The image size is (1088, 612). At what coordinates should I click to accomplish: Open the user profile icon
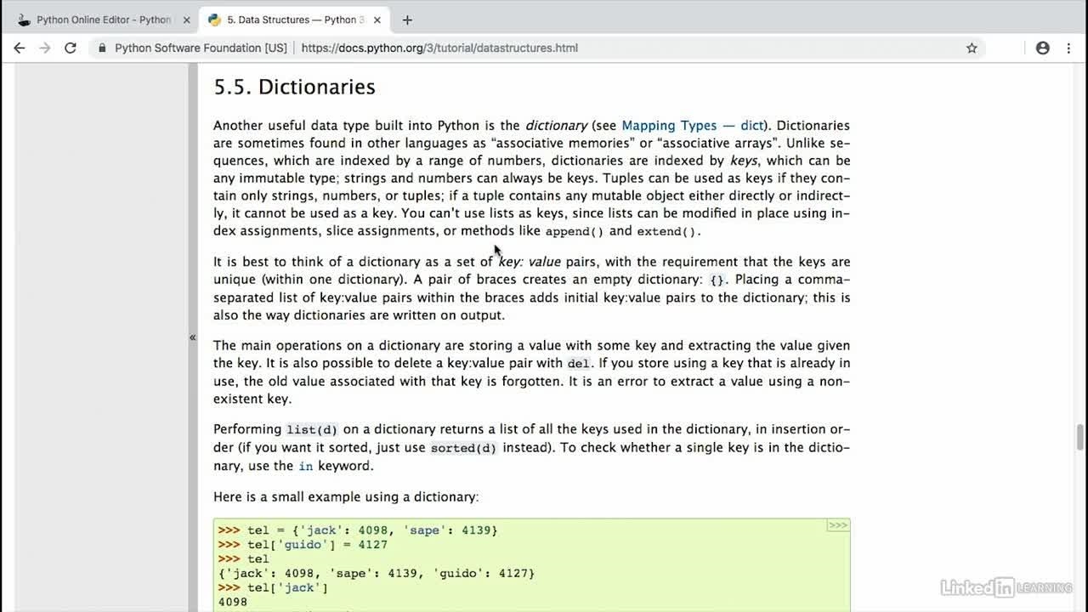(x=1042, y=48)
